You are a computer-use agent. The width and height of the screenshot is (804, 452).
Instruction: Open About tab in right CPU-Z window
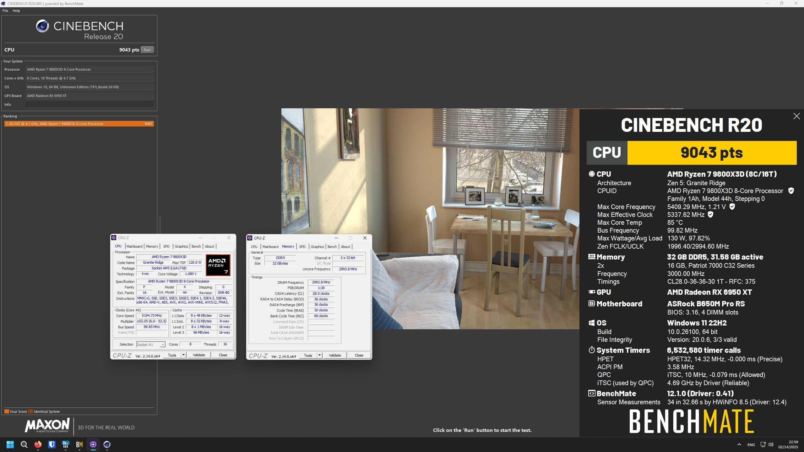(x=345, y=247)
